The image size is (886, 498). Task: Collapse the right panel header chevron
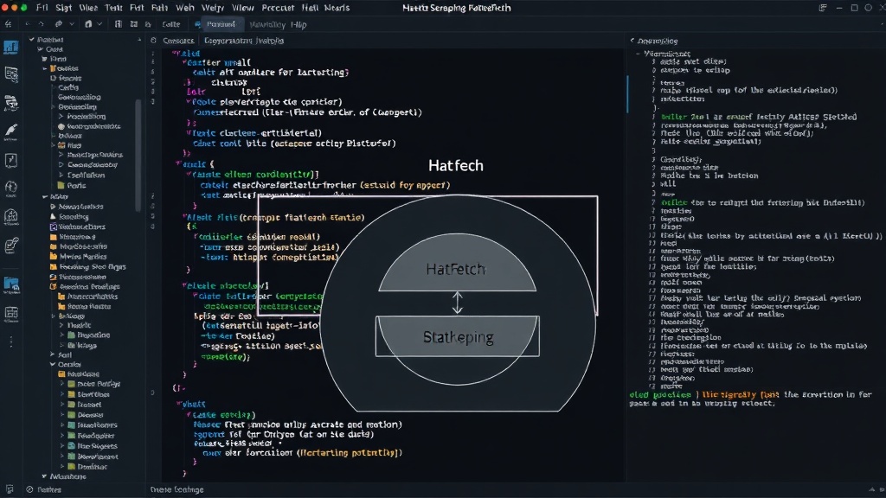(x=632, y=41)
